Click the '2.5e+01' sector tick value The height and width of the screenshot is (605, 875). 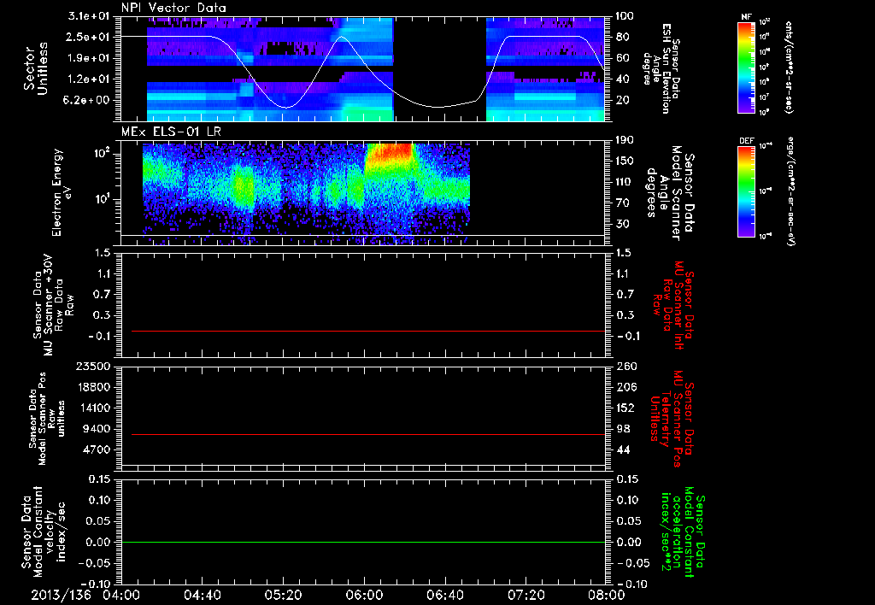coord(89,37)
